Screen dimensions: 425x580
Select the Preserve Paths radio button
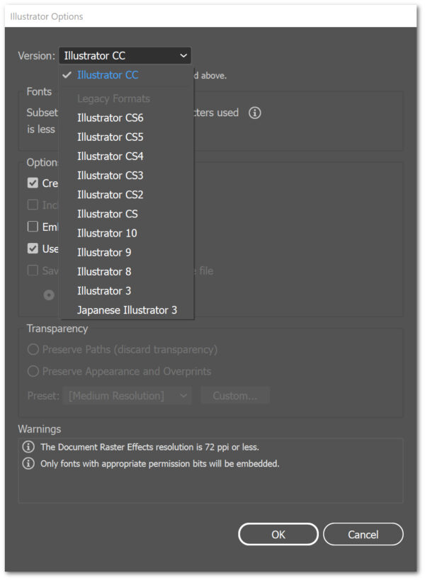pos(33,350)
